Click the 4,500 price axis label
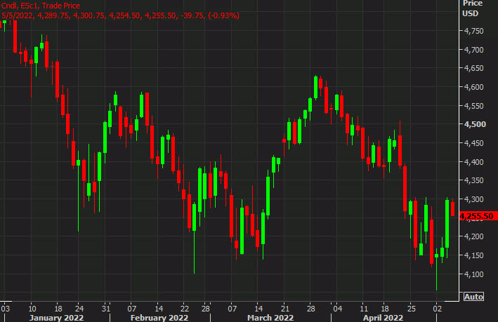This screenshot has width=498, height=322. [x=474, y=124]
